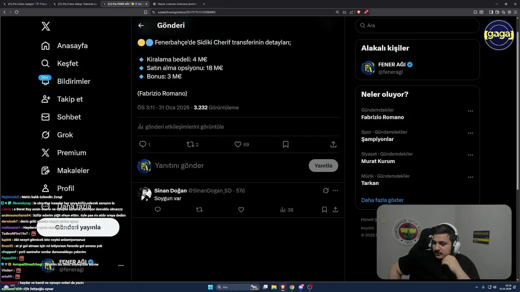Repost the Soygun var comment

click(199, 210)
